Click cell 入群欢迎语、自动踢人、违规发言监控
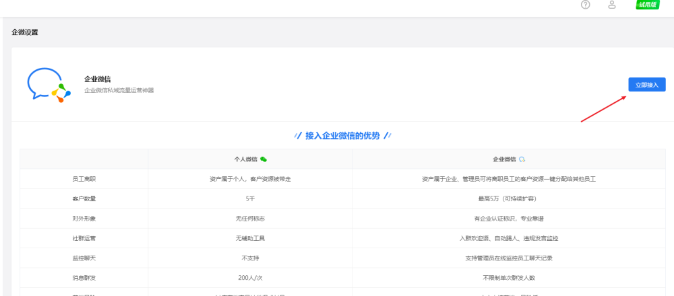 coord(509,238)
